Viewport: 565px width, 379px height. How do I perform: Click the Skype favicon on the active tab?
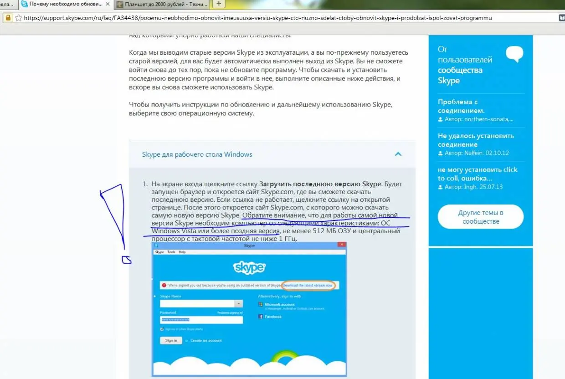point(24,4)
